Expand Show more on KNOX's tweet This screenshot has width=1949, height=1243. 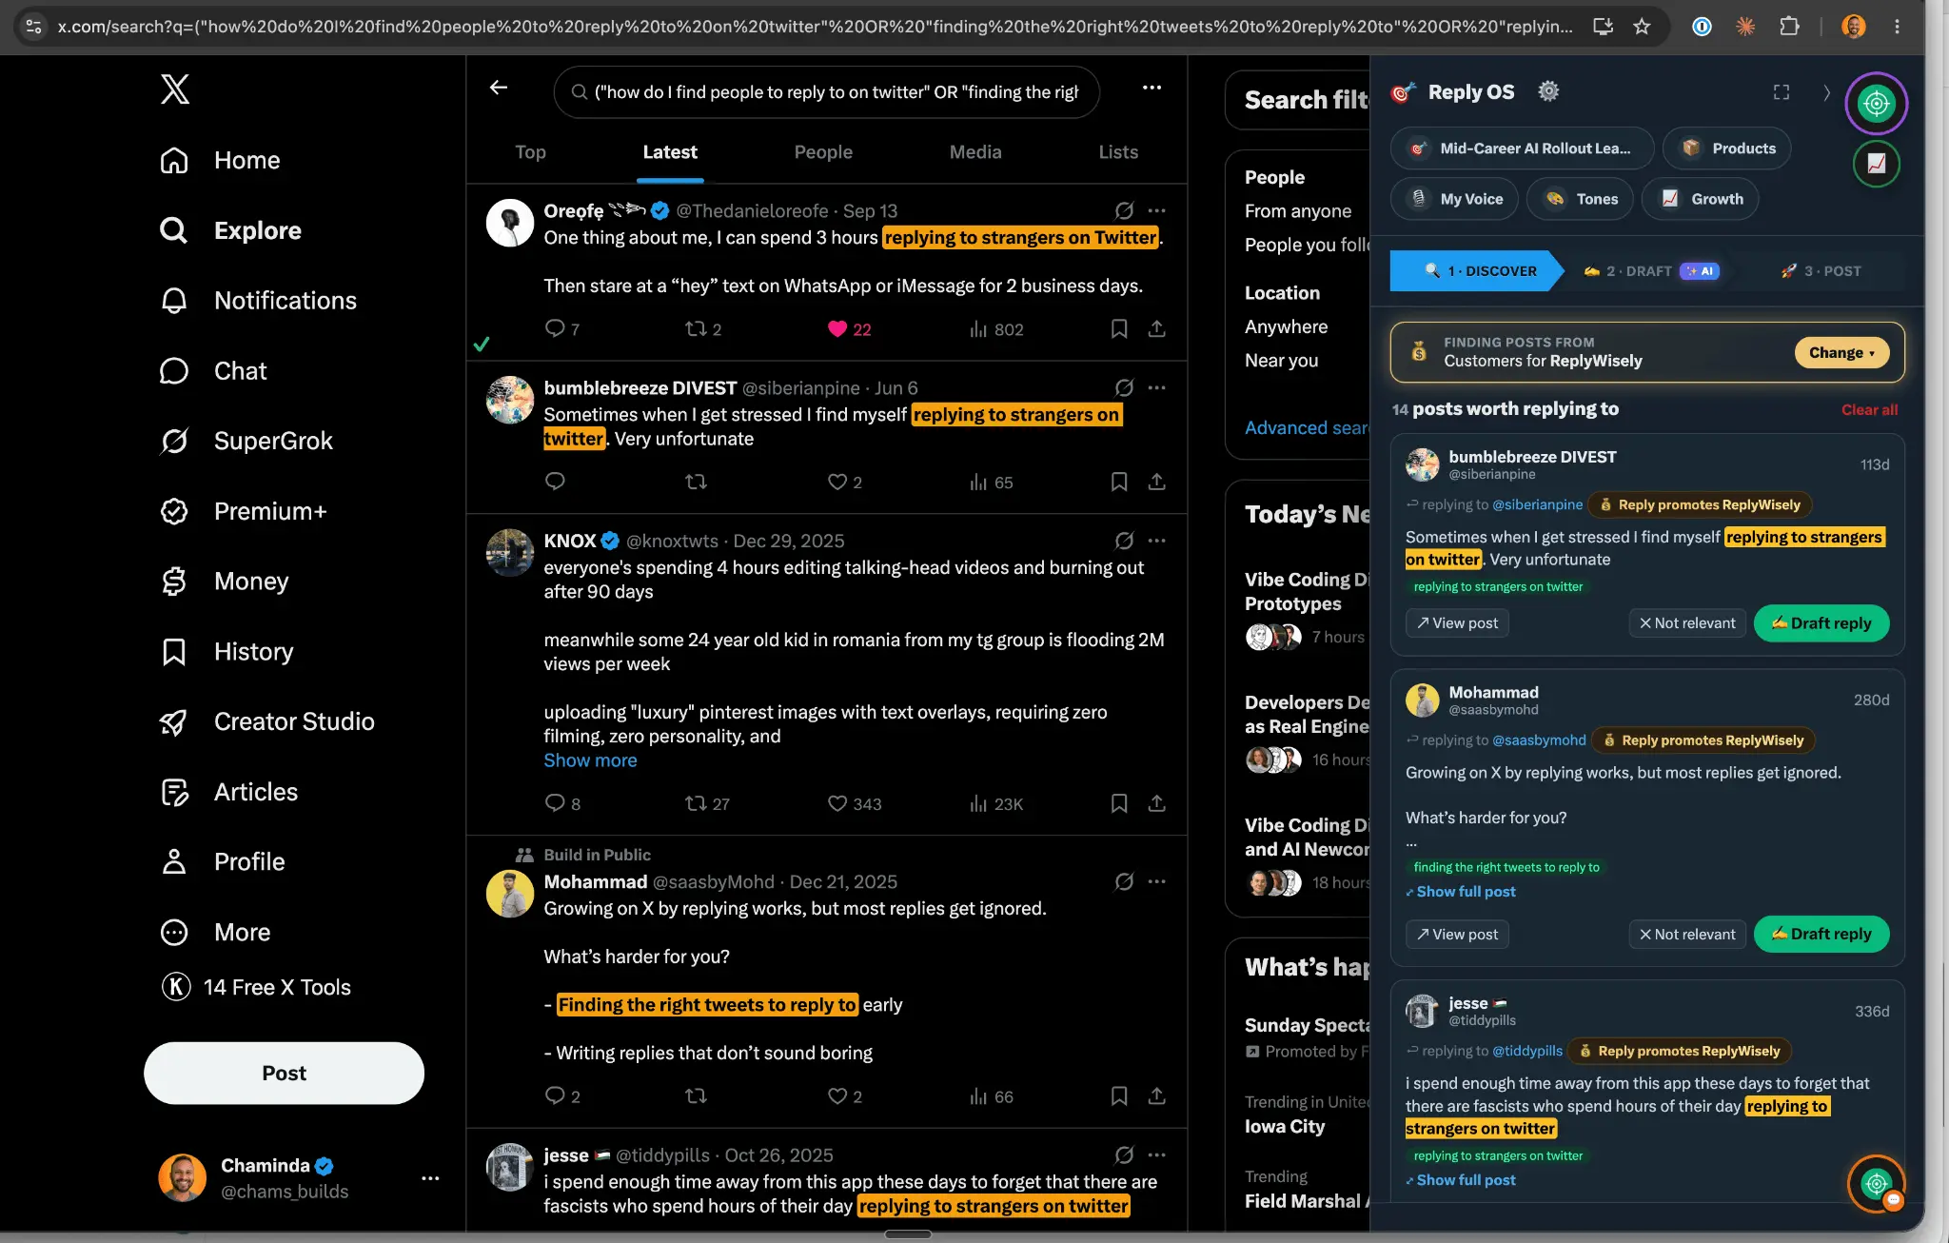click(x=590, y=760)
